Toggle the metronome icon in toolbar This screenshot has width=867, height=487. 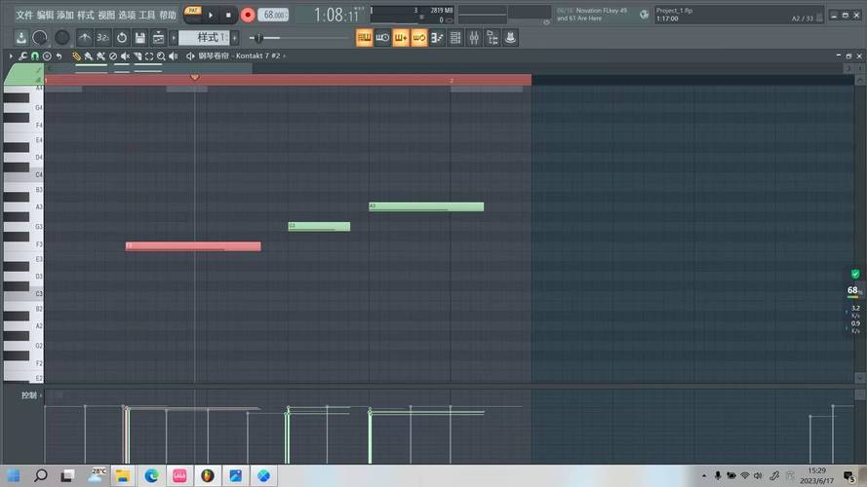point(85,37)
